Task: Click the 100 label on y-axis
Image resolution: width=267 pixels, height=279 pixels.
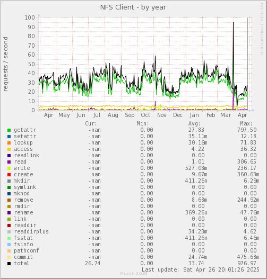Action: click(30, 17)
